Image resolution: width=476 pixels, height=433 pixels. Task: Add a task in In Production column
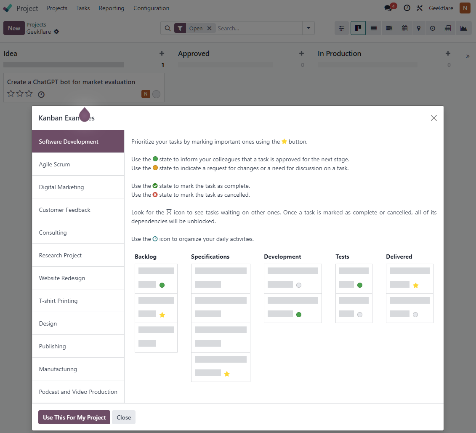point(448,53)
